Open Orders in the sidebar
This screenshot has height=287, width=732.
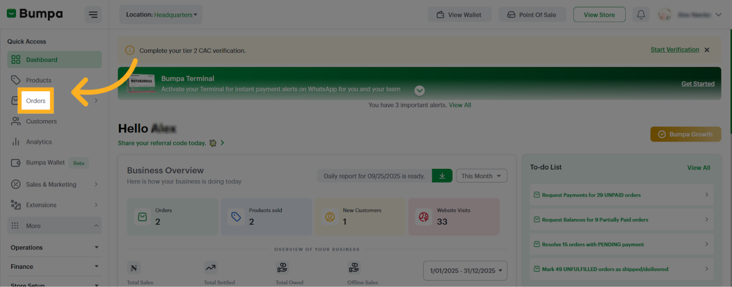click(36, 100)
